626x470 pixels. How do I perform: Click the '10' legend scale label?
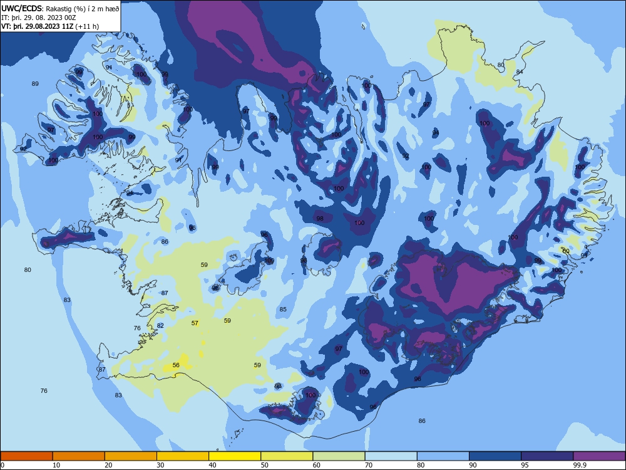point(56,465)
